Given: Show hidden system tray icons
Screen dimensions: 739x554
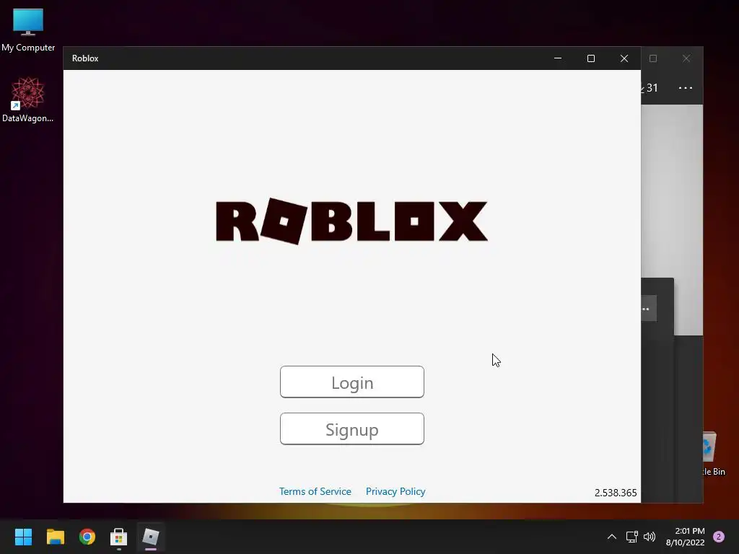Looking at the screenshot, I should [612, 537].
